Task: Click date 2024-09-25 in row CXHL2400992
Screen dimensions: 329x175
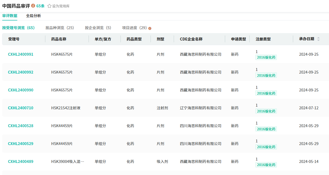Action: (x=309, y=72)
